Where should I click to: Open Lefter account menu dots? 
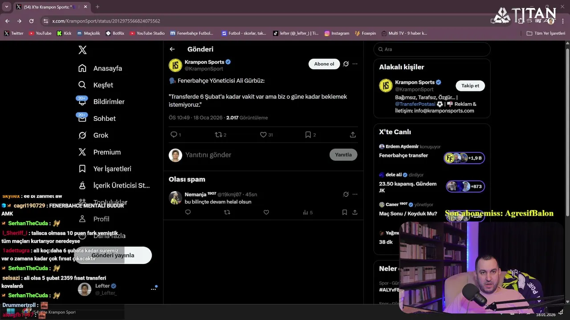(x=153, y=289)
